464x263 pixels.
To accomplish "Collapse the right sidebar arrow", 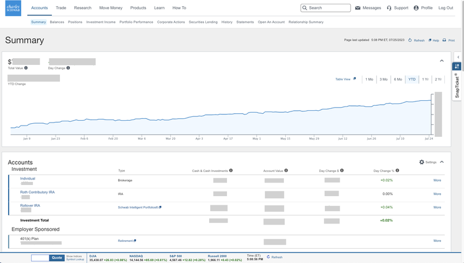I will pos(458,57).
